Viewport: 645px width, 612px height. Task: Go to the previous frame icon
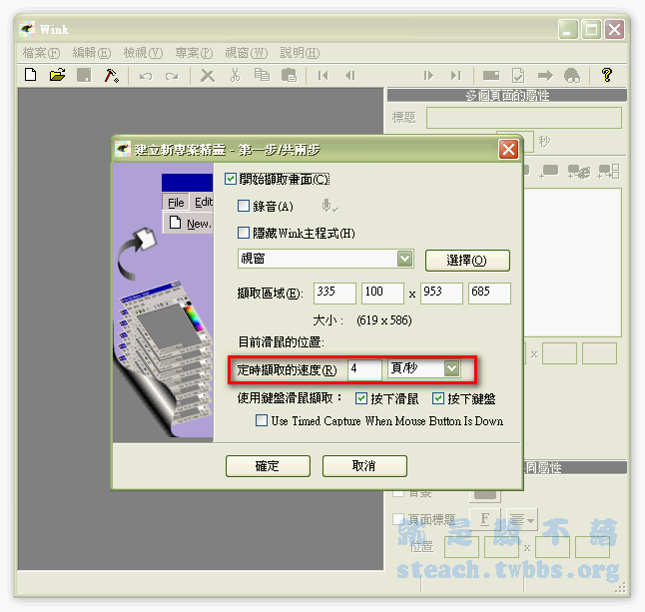coord(350,76)
